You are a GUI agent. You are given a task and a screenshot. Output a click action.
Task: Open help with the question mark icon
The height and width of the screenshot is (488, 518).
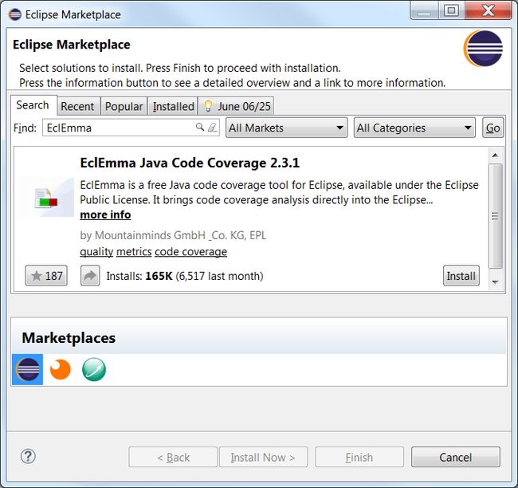pos(28,457)
